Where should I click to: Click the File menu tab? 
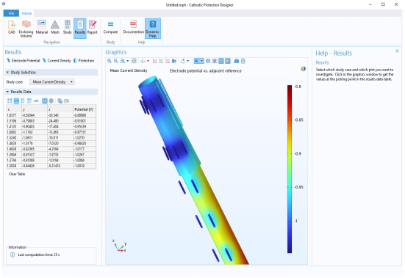(x=11, y=13)
